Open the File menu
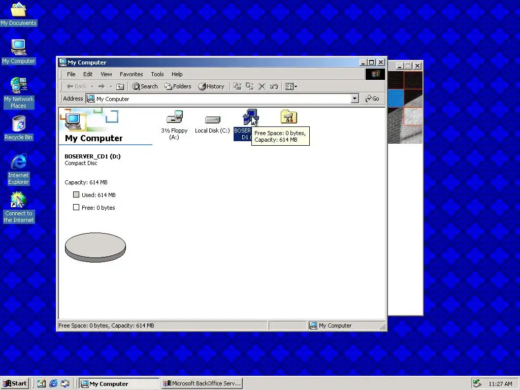Image resolution: width=520 pixels, height=390 pixels. (71, 74)
